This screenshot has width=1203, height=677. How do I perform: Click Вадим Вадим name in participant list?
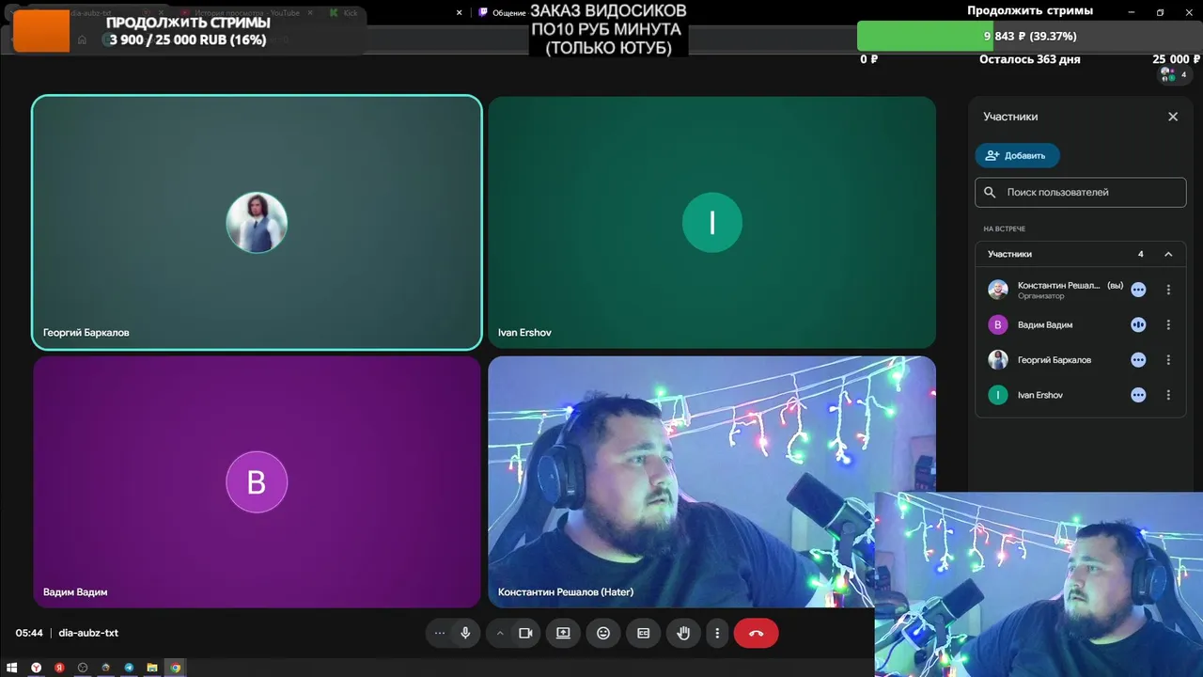[1045, 324]
